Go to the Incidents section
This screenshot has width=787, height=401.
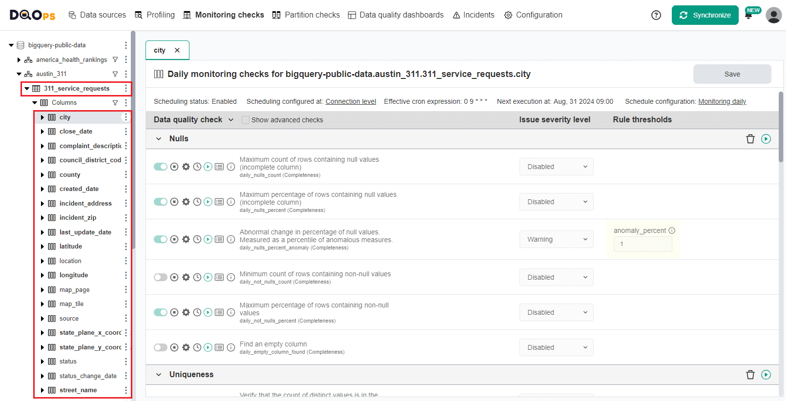(474, 15)
